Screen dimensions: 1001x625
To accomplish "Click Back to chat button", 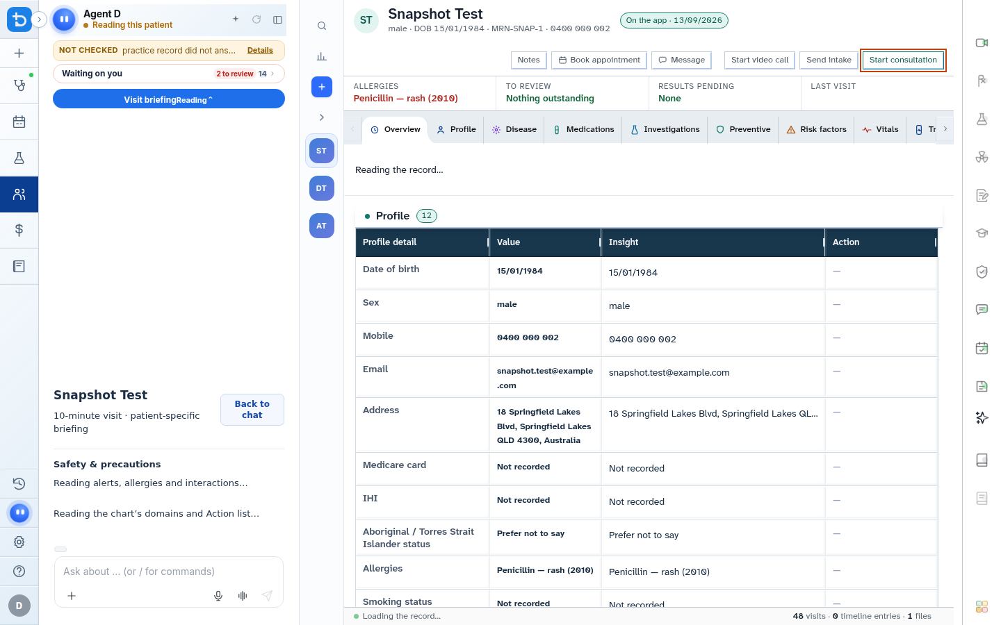I will click(x=252, y=410).
